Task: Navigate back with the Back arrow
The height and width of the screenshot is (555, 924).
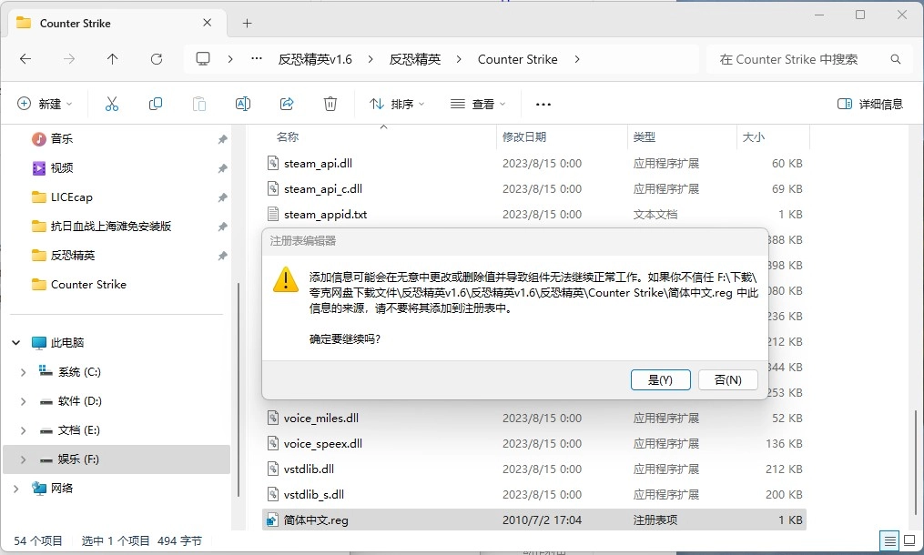Action: (25, 59)
